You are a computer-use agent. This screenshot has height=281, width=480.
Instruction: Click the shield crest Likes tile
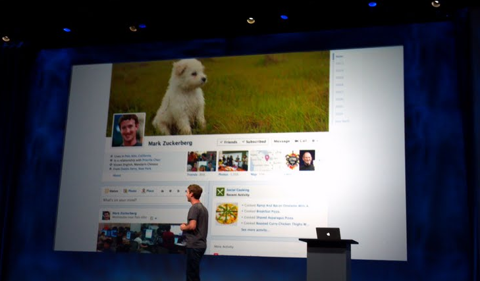[x=292, y=161]
